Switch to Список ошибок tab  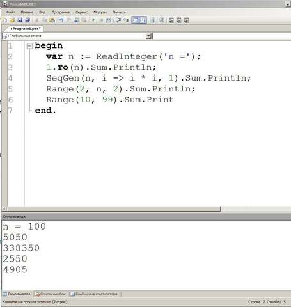tap(51, 294)
